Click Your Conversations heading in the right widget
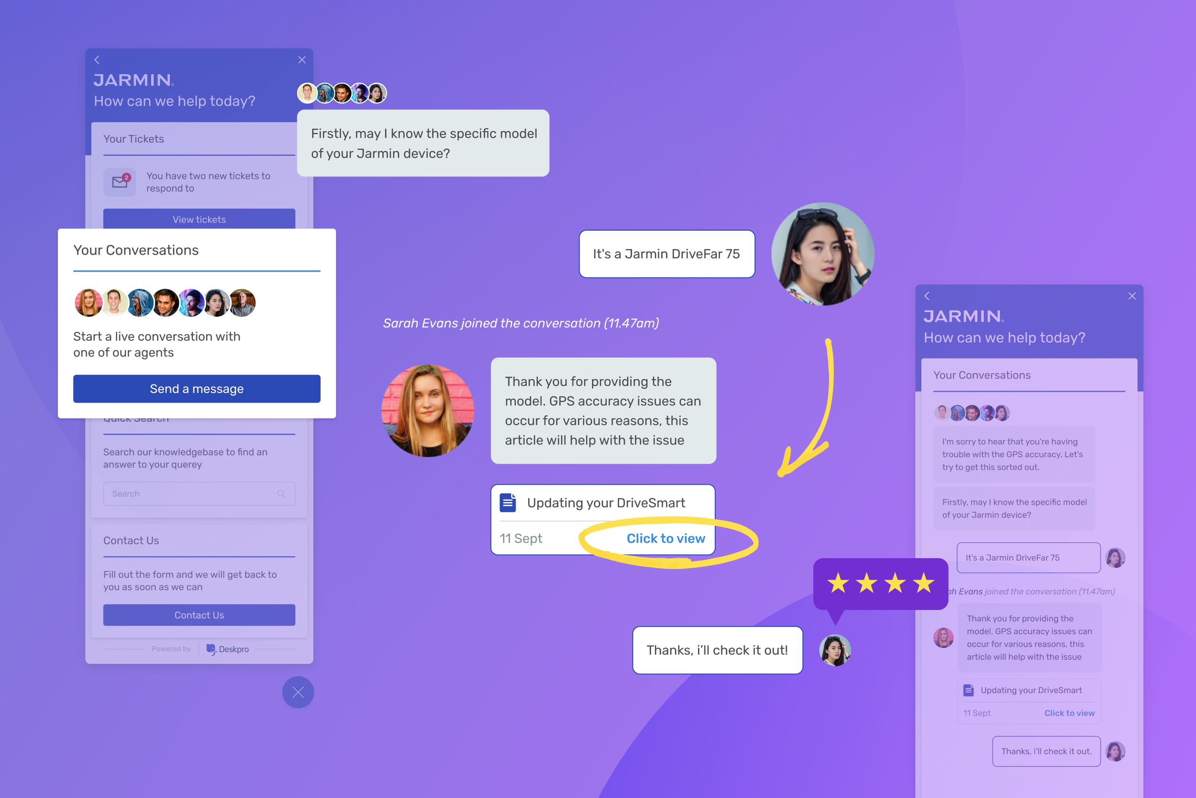This screenshot has height=798, width=1196. tap(982, 375)
